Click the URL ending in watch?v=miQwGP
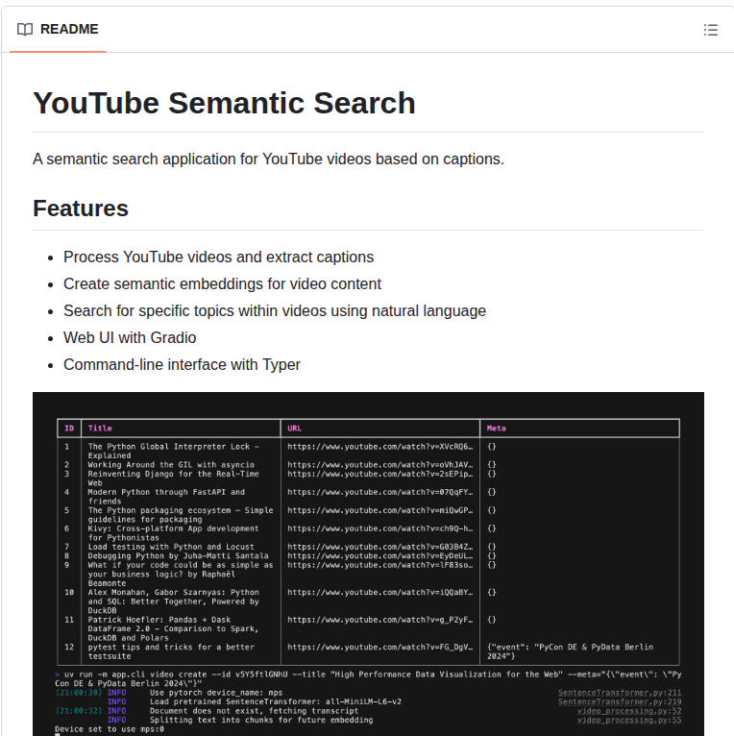 pos(380,510)
